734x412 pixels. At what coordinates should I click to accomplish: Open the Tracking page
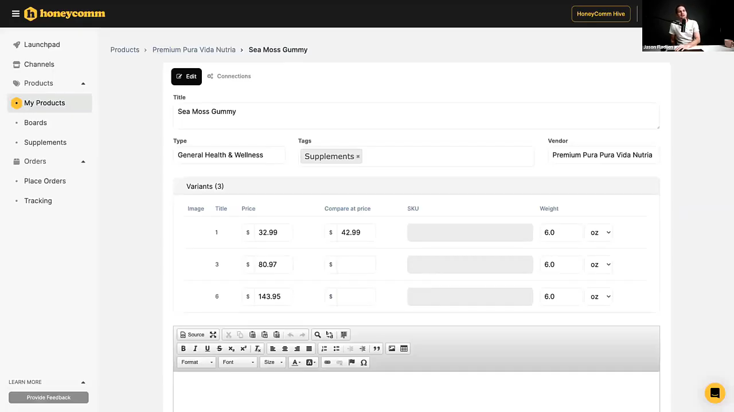pos(38,200)
